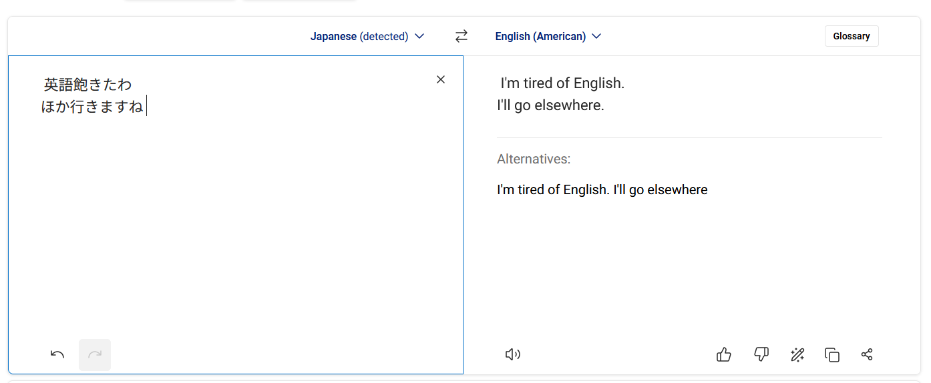The image size is (931, 383).
Task: Click the word "elsewhere" in the main translation
Action: tap(568, 105)
